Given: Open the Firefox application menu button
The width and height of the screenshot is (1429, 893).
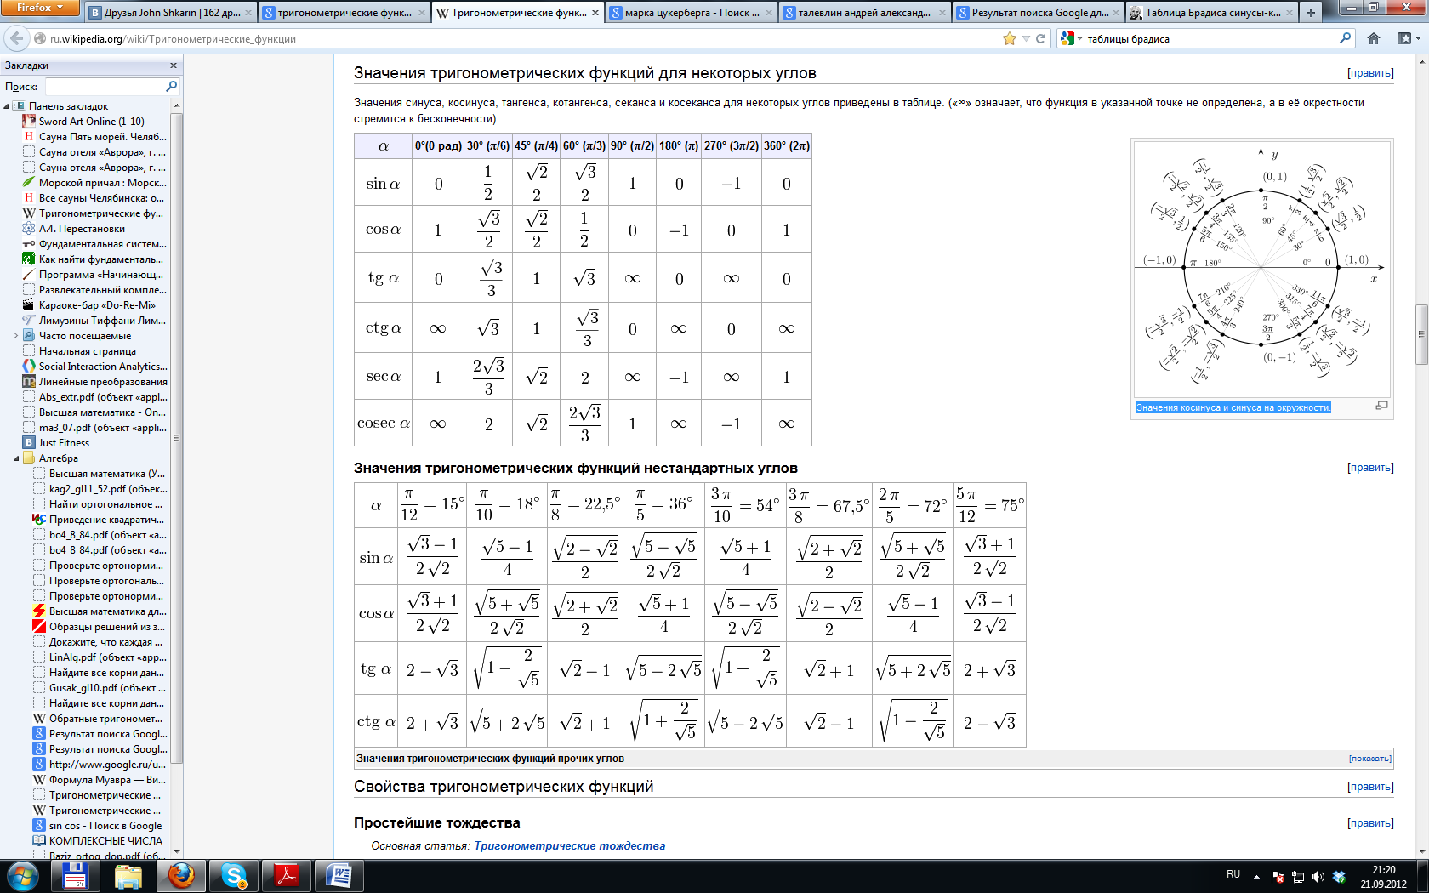Looking at the screenshot, I should (x=40, y=8).
